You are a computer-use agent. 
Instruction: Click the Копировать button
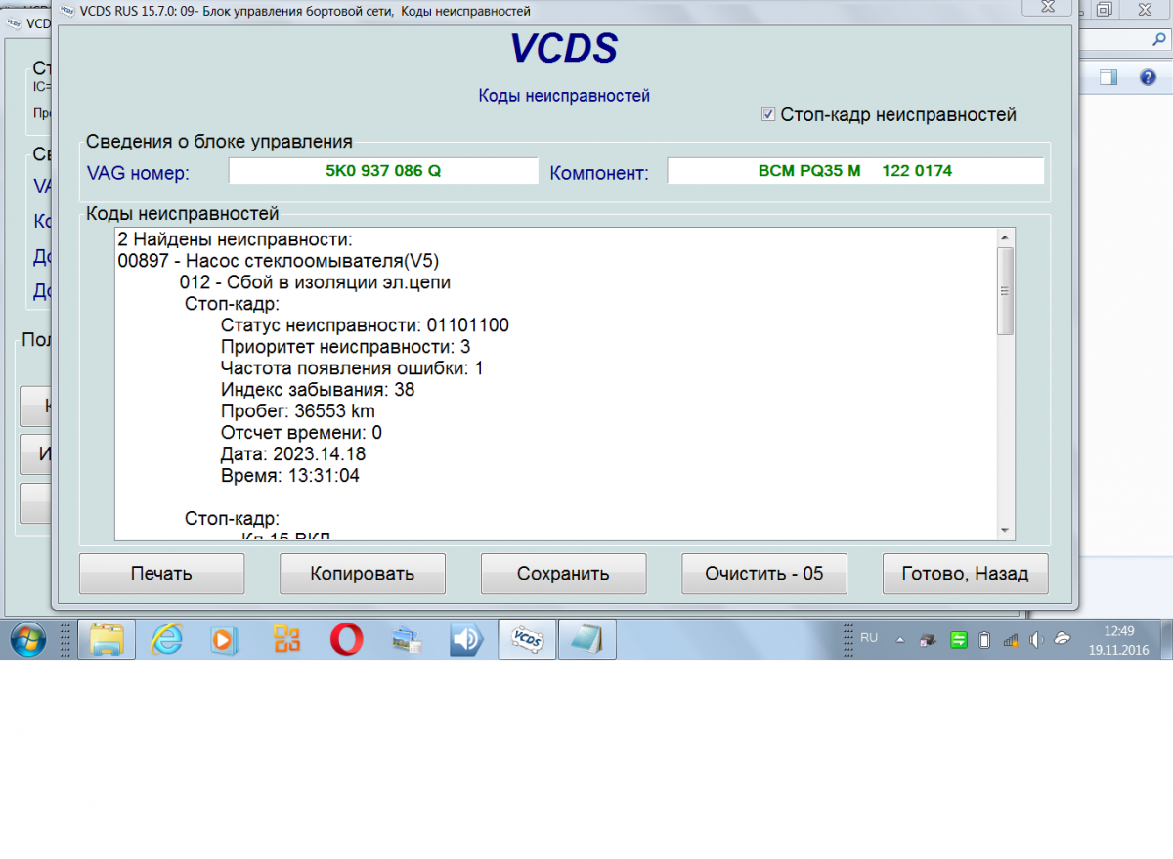363,574
